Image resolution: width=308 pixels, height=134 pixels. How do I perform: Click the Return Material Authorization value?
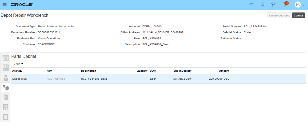[x=57, y=26]
